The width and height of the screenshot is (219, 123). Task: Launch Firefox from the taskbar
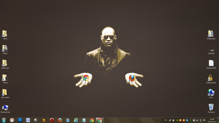pos(60,120)
